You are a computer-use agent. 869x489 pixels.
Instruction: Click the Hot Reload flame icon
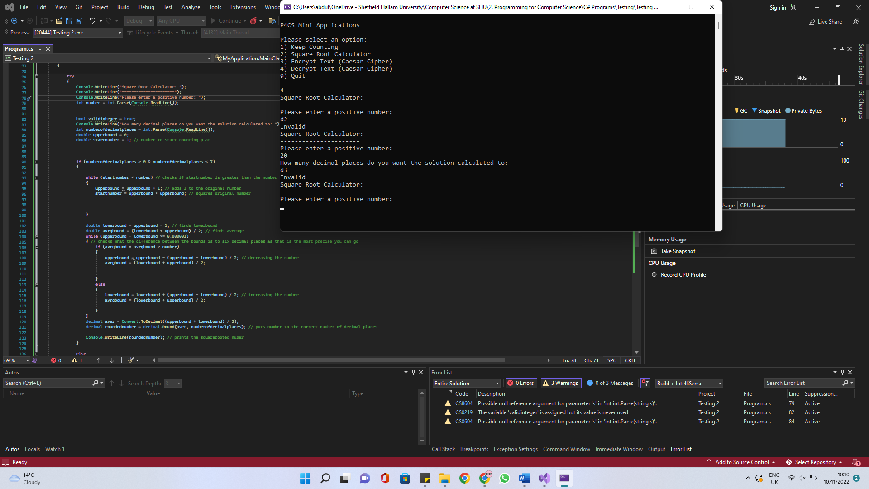[x=253, y=21]
